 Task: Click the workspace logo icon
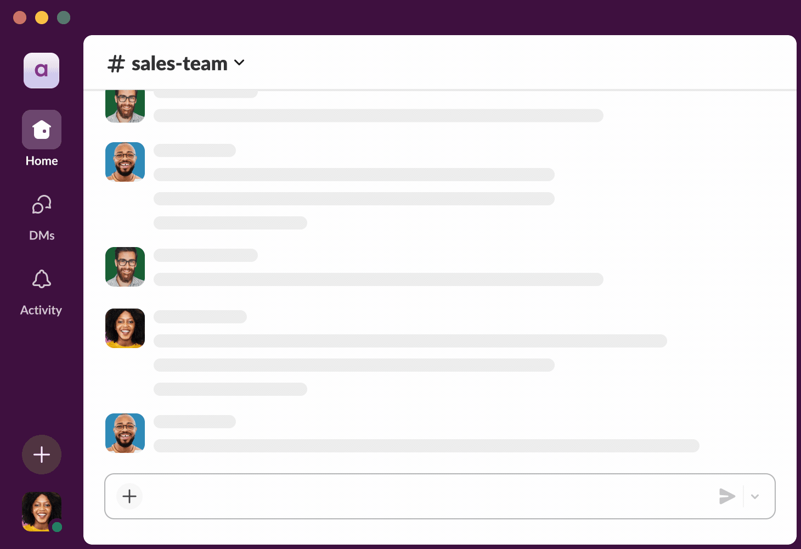42,71
